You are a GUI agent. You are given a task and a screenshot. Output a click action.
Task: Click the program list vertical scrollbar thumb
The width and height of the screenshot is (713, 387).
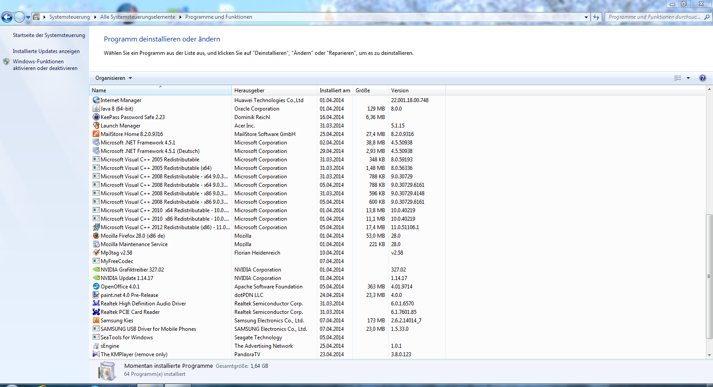point(709,276)
